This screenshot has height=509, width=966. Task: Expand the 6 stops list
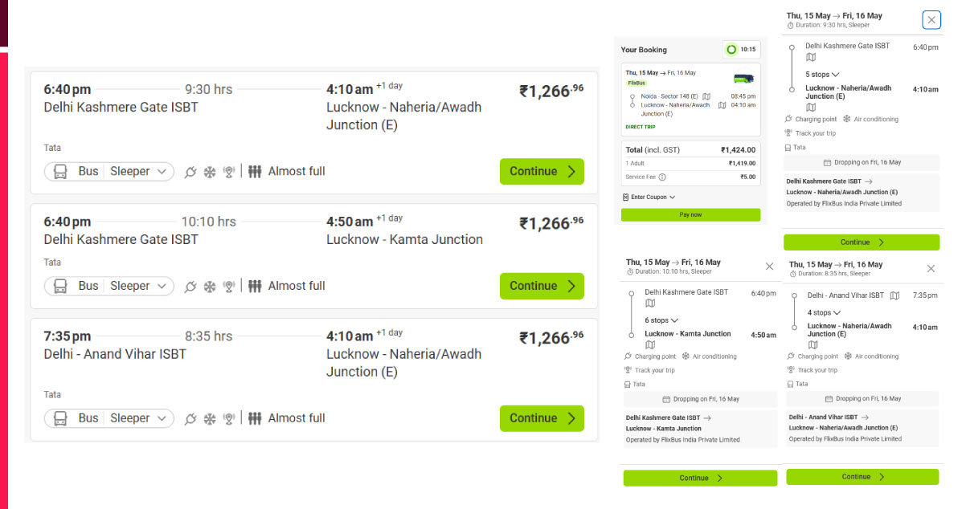tap(661, 320)
